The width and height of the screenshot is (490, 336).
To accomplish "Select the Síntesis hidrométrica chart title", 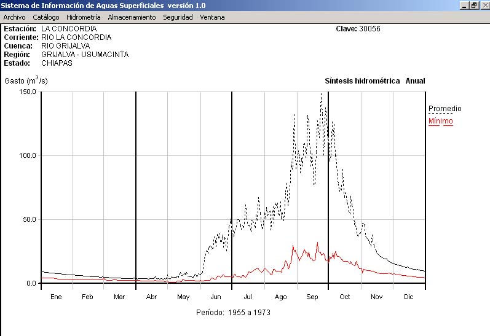I will pos(362,81).
